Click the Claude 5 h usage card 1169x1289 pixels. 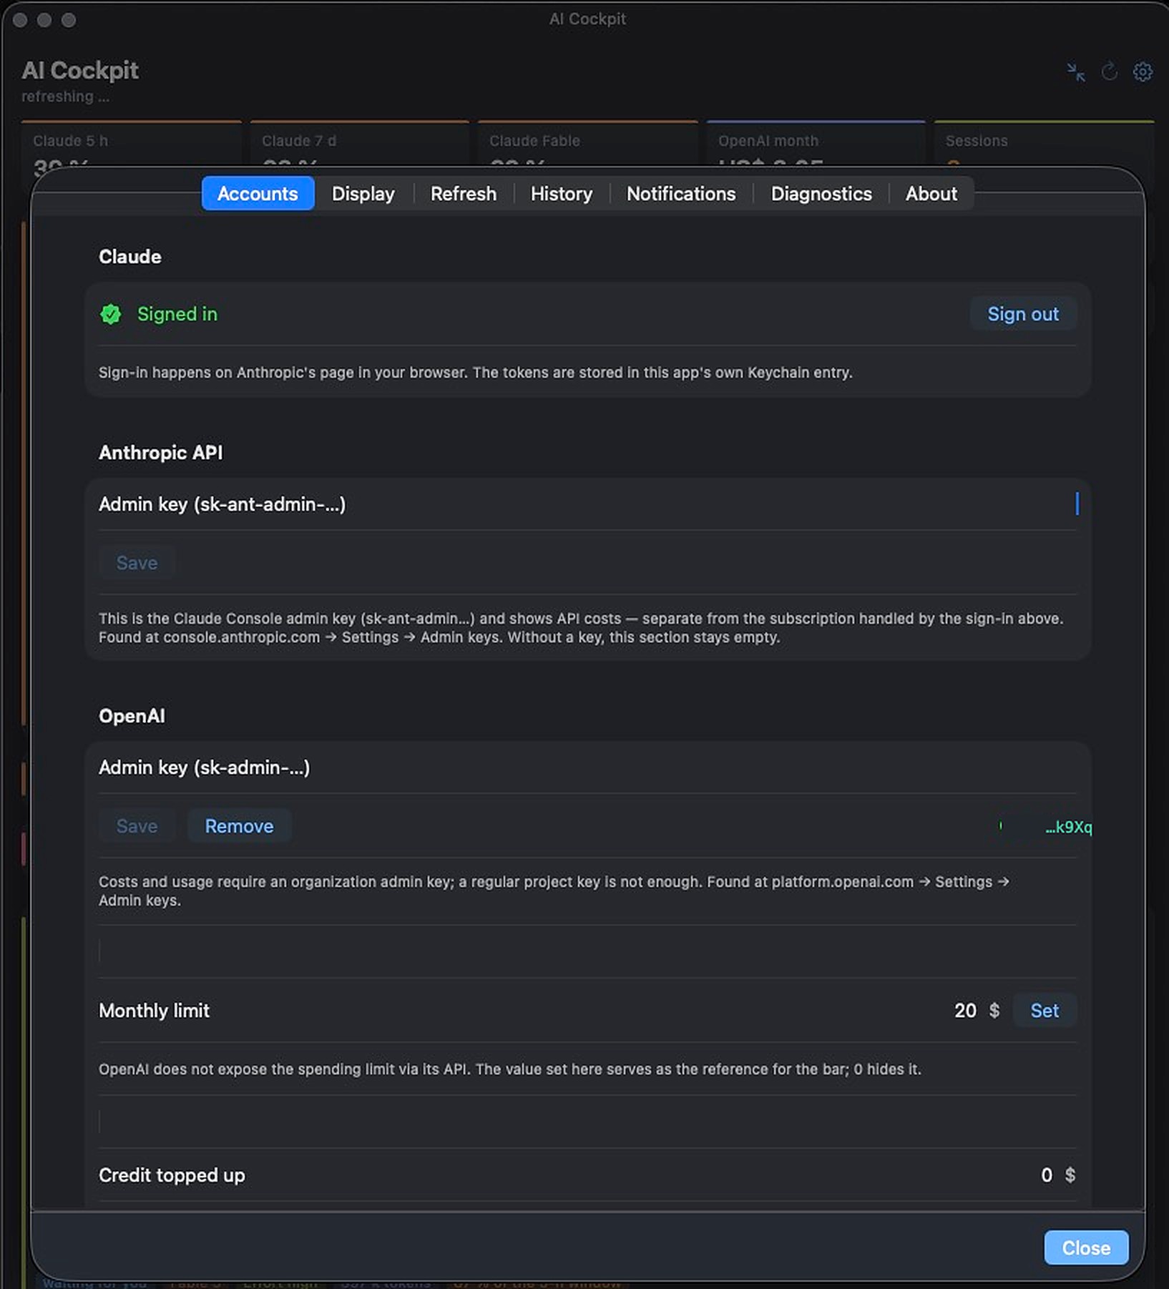click(x=132, y=145)
